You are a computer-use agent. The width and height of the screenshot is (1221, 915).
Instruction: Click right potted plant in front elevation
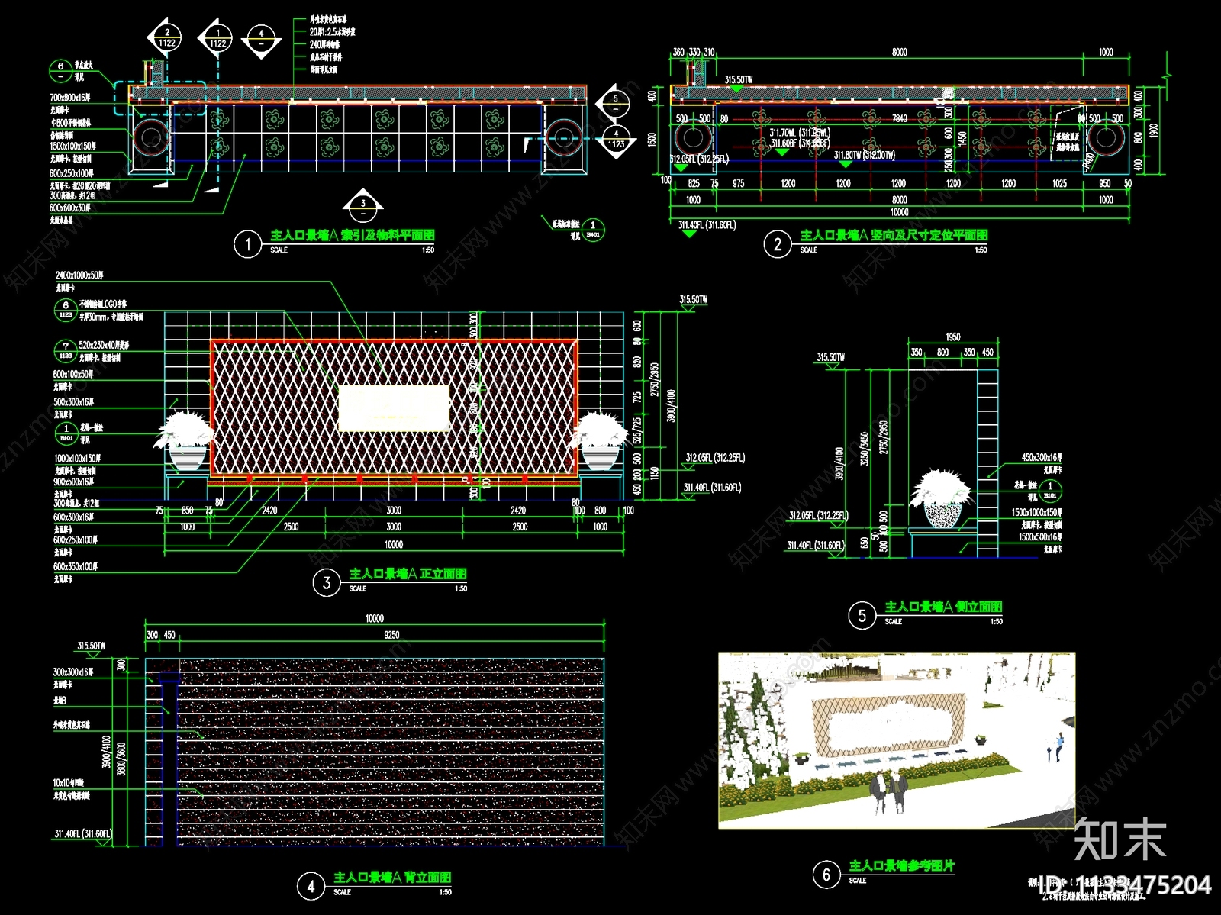[600, 440]
